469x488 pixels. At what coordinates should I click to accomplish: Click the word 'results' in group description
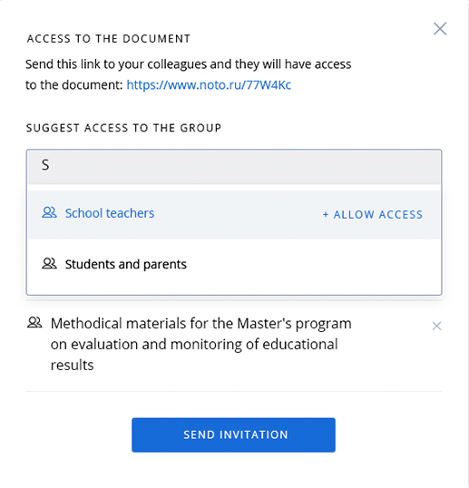tap(73, 365)
